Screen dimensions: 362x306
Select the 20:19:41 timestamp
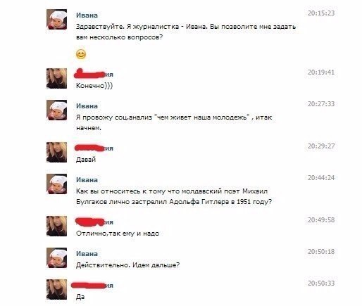[x=321, y=72]
